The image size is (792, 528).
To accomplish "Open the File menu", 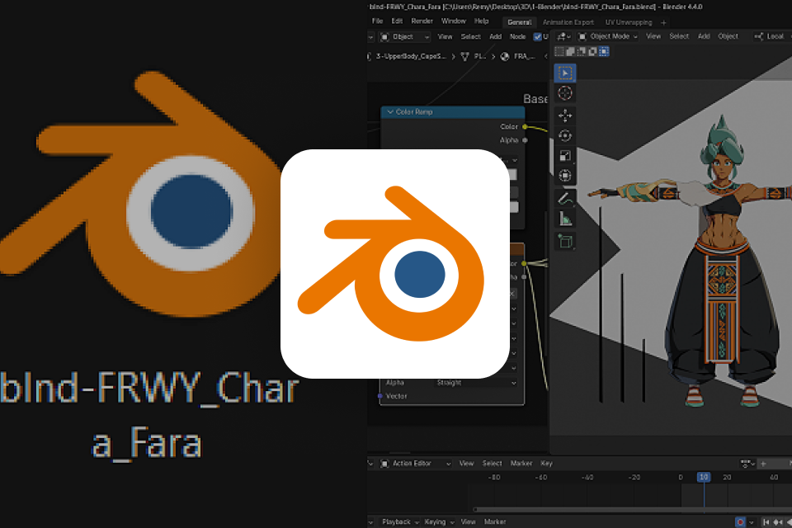I will click(377, 21).
